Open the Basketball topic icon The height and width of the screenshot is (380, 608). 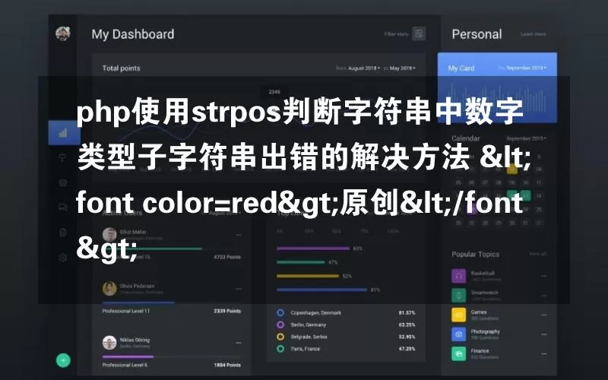tap(459, 276)
